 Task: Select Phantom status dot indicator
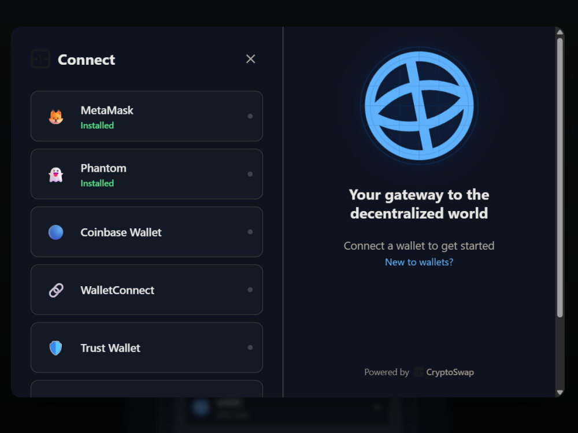250,174
